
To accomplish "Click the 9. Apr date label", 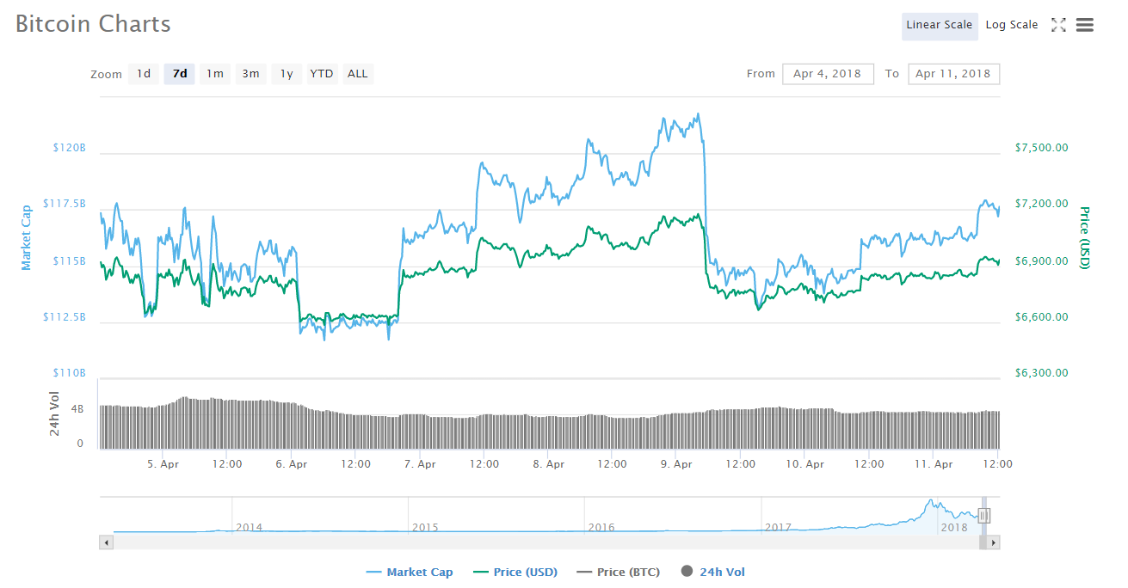I will point(676,464).
